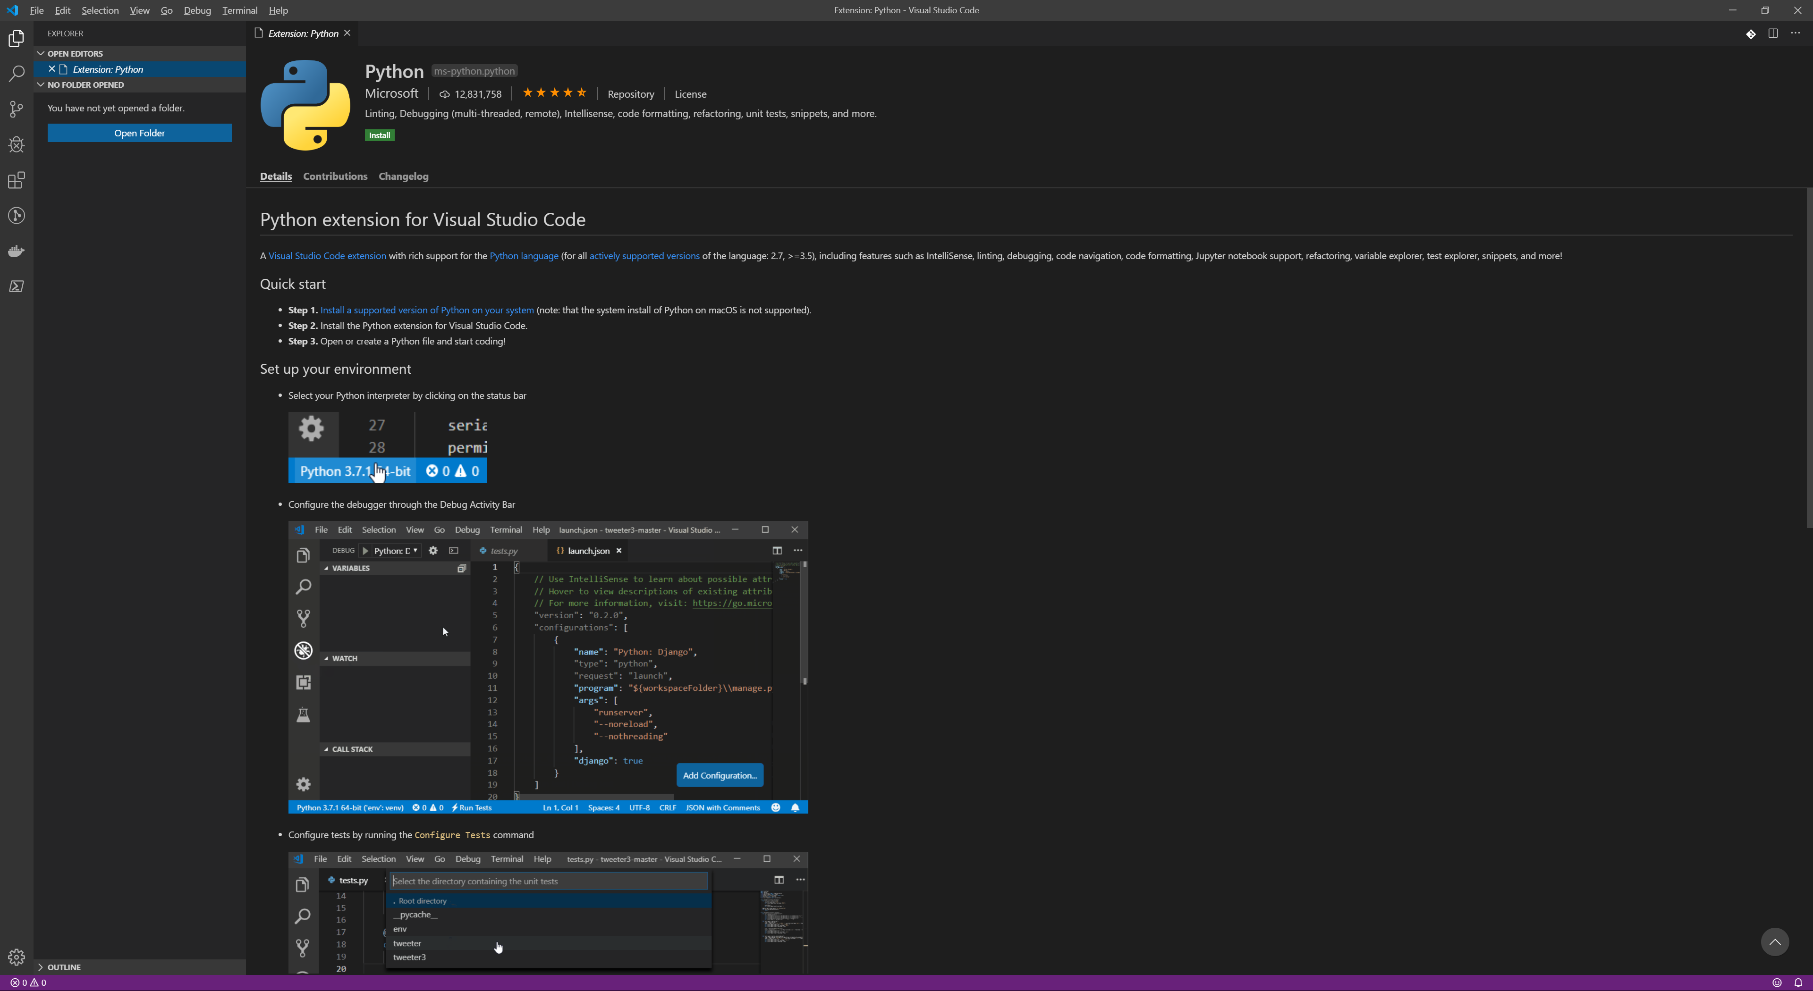Screen dimensions: 1813x991
Task: Enable the Python extension Install button
Action: 379,134
